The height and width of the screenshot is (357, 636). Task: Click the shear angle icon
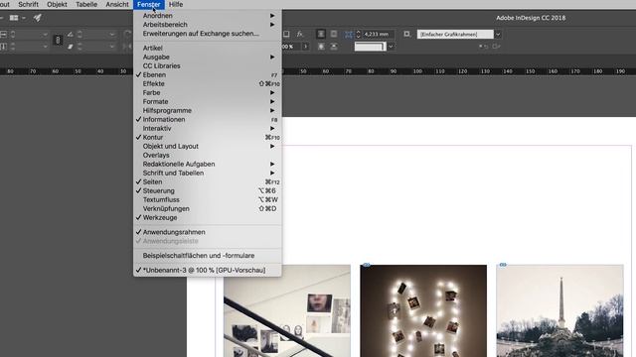click(71, 47)
